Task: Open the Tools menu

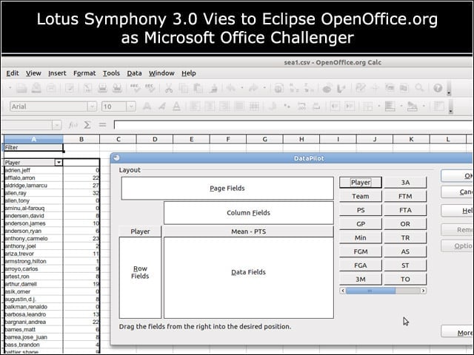Action: [x=111, y=73]
